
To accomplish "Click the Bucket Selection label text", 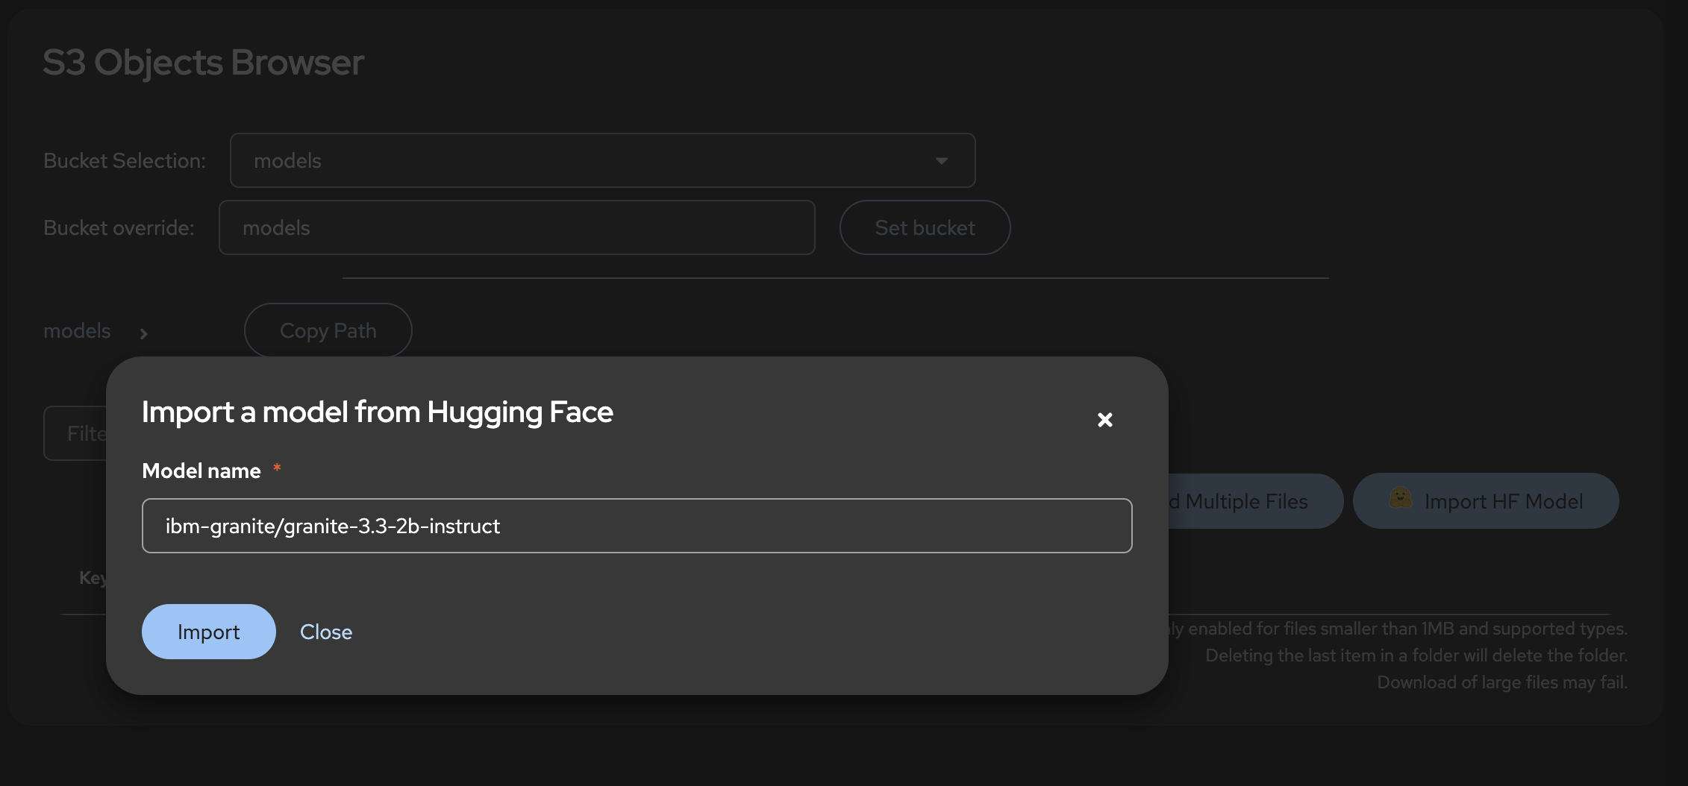I will (x=124, y=160).
